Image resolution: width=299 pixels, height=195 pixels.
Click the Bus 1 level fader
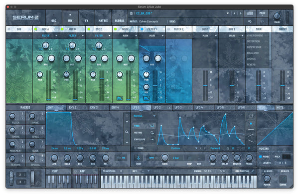coord(205,85)
